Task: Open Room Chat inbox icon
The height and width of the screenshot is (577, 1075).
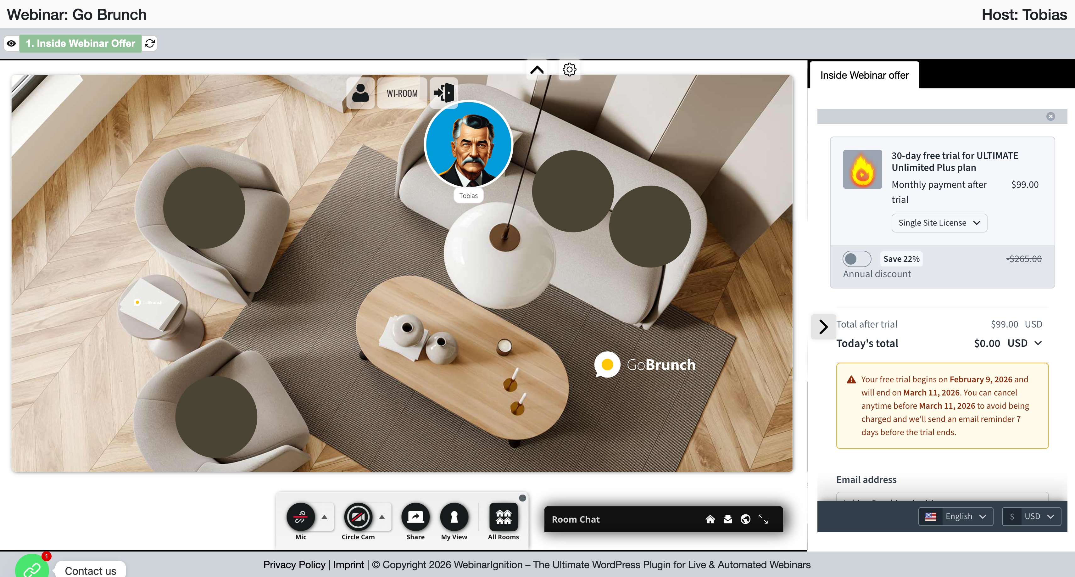Action: click(x=728, y=519)
